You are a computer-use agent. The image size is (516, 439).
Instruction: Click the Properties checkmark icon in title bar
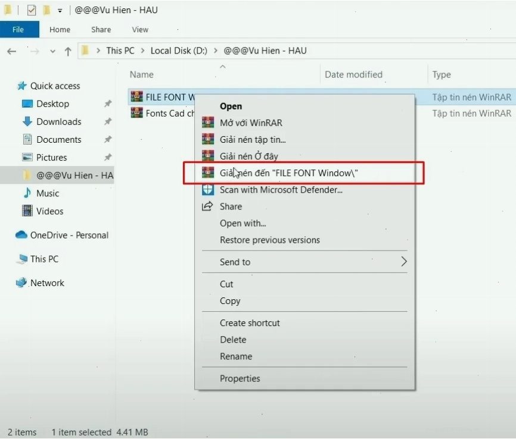point(31,10)
